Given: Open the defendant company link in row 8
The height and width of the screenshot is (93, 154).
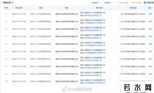Looking at the screenshot, I should point(93,68).
